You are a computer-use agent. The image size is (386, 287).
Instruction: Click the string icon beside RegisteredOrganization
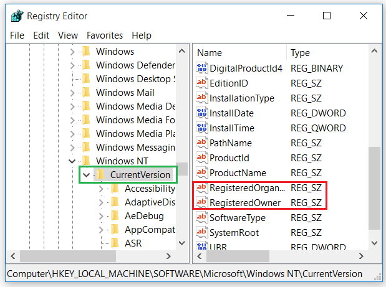click(x=202, y=188)
